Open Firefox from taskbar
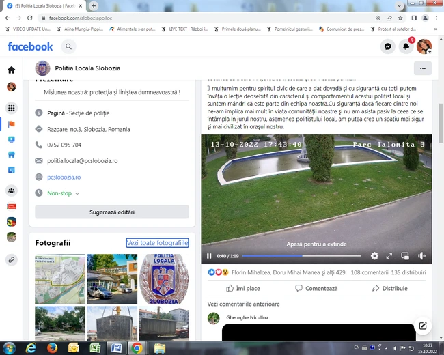The width and height of the screenshot is (444, 355). [x=52, y=348]
